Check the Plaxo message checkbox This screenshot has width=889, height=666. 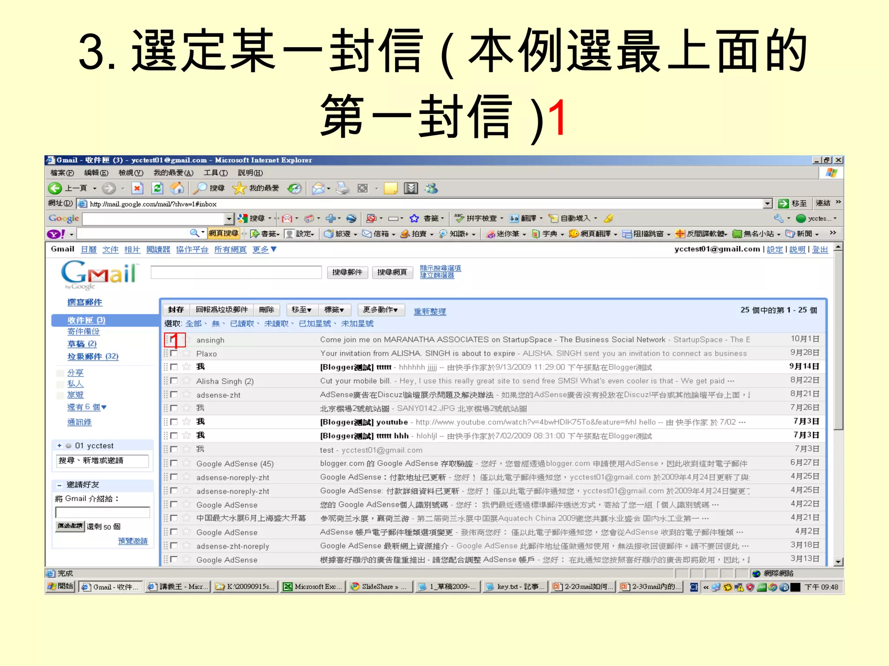coord(174,353)
